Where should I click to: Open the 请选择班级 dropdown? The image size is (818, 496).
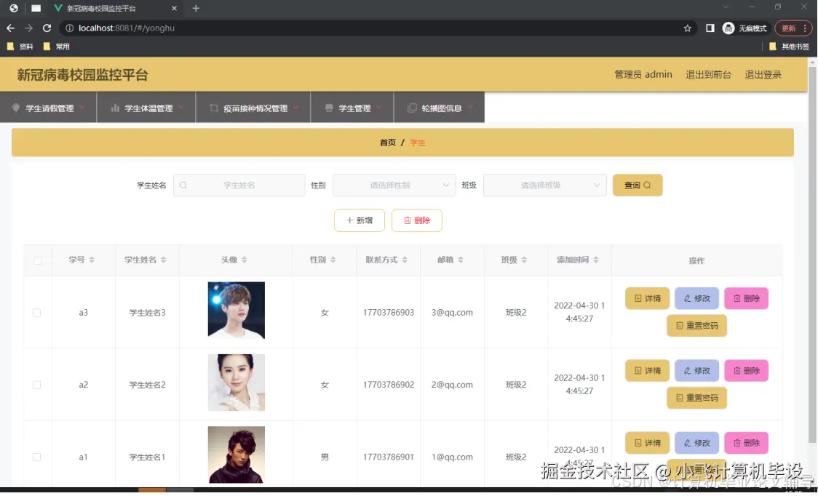point(544,185)
